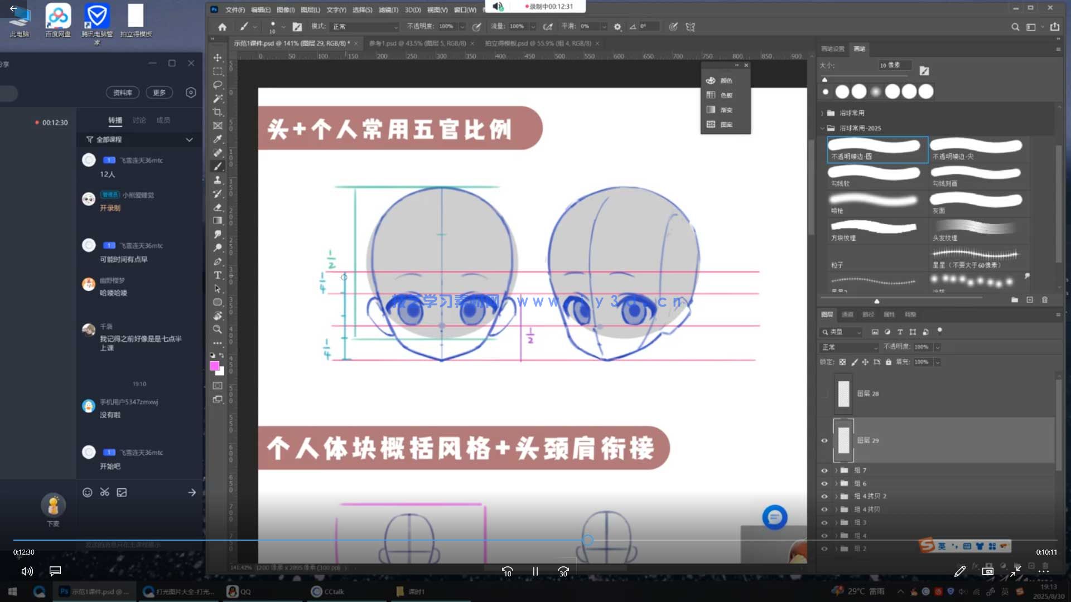Screen dimensions: 1071x602
Task: Select the Lasso tool
Action: click(x=218, y=84)
